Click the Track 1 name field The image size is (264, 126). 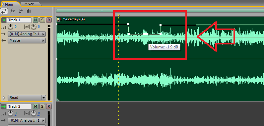point(19,20)
